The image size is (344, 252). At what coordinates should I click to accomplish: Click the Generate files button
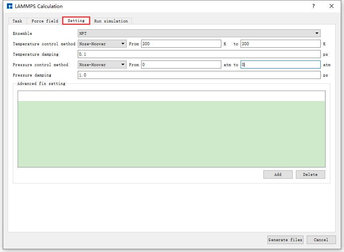[285, 240]
